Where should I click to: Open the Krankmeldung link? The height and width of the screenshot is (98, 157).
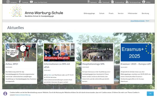119,2
